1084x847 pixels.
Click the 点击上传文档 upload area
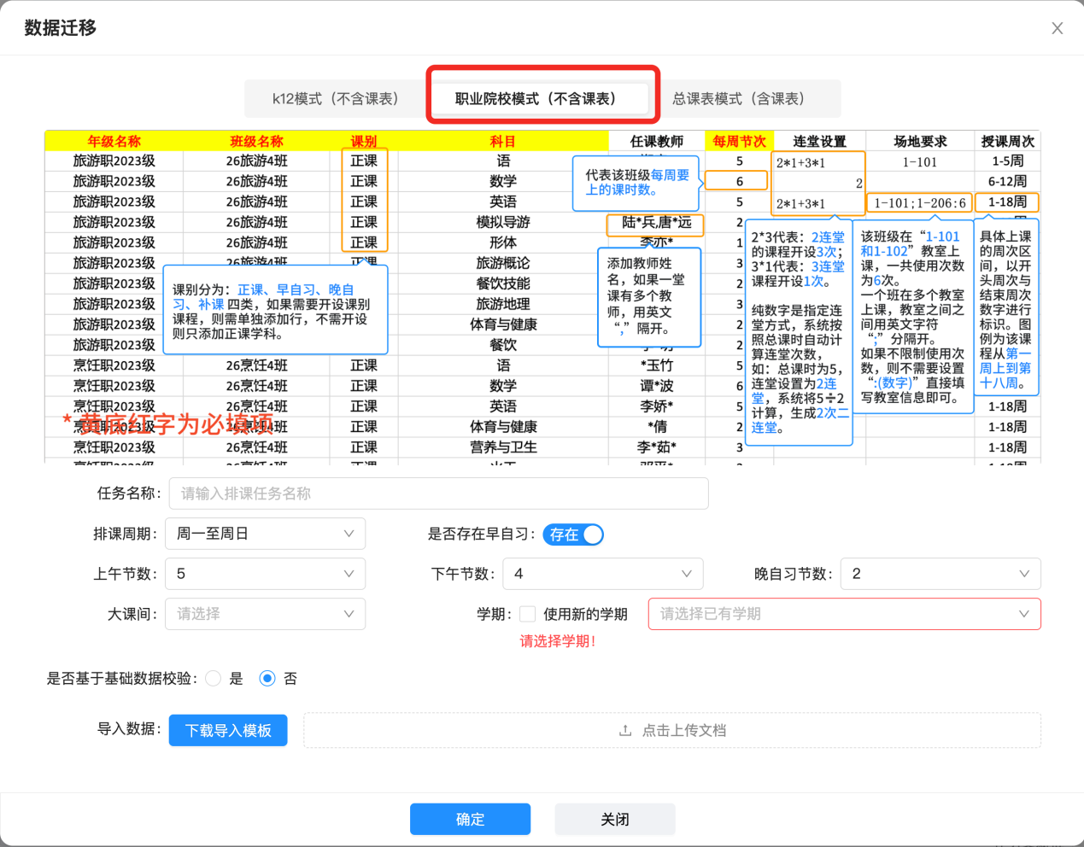pos(672,730)
